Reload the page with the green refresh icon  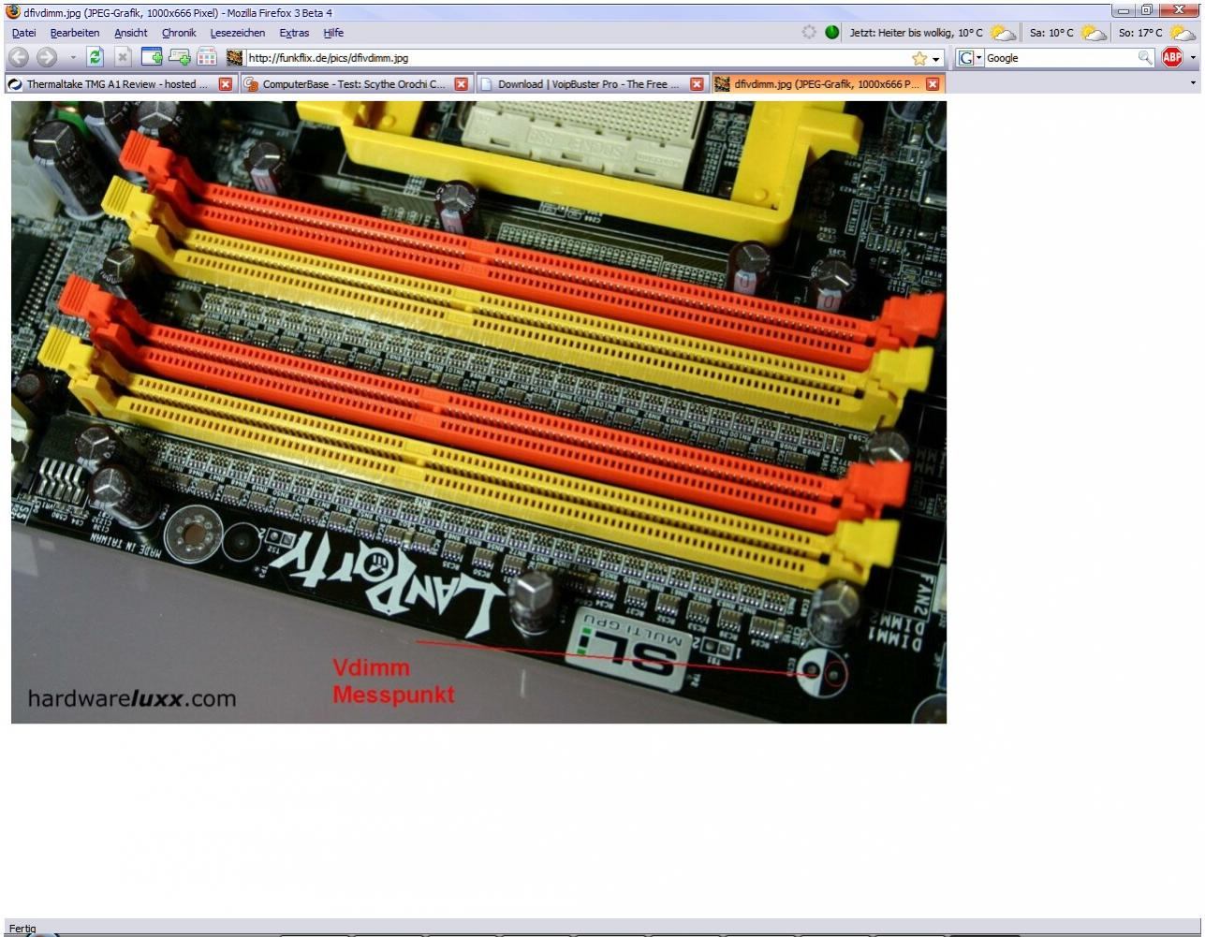point(96,57)
